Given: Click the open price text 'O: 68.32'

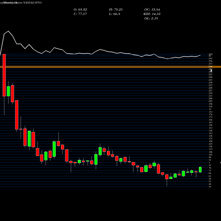Looking at the screenshot, I should pos(80,10).
